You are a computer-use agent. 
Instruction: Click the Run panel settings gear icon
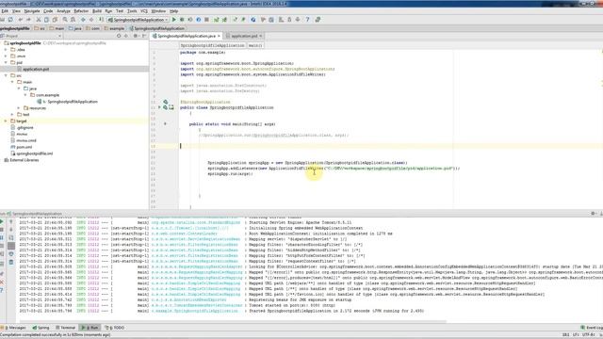[593, 214]
